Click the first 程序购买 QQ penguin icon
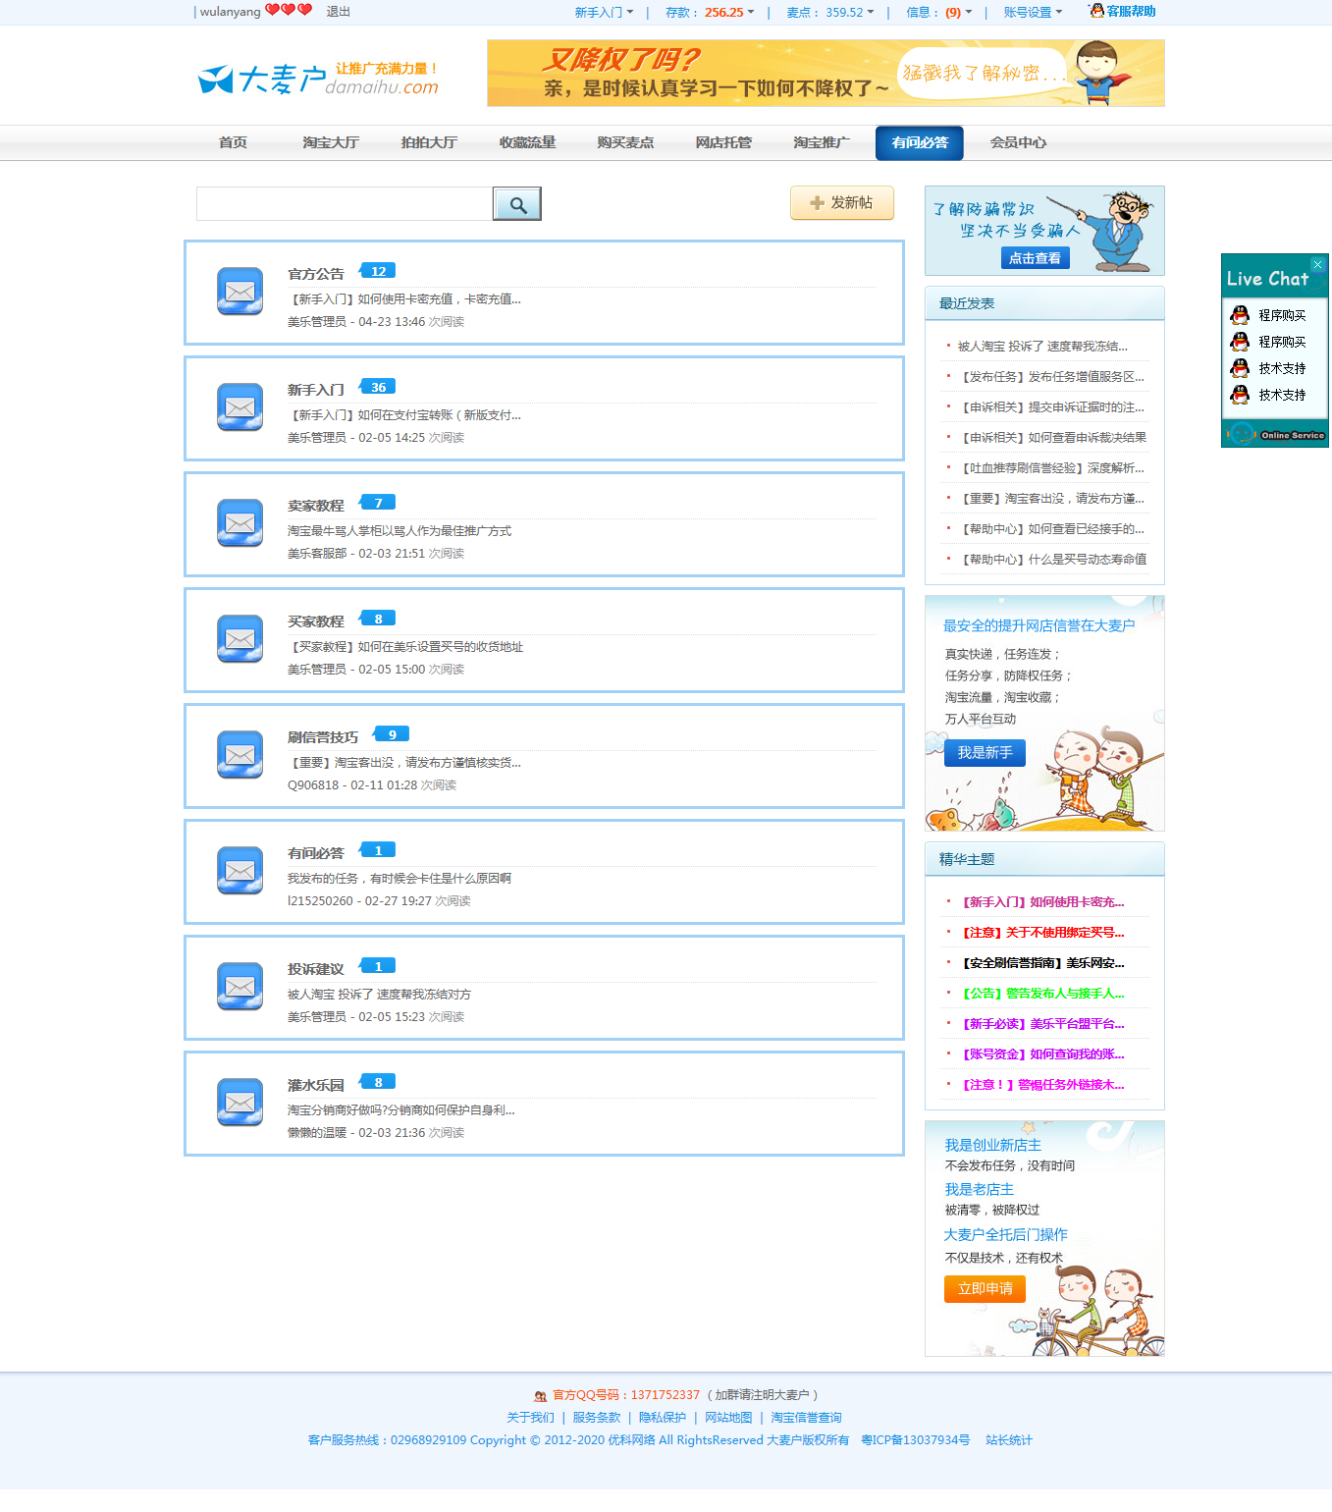Screen dimensions: 1332x1512 (x=1240, y=315)
